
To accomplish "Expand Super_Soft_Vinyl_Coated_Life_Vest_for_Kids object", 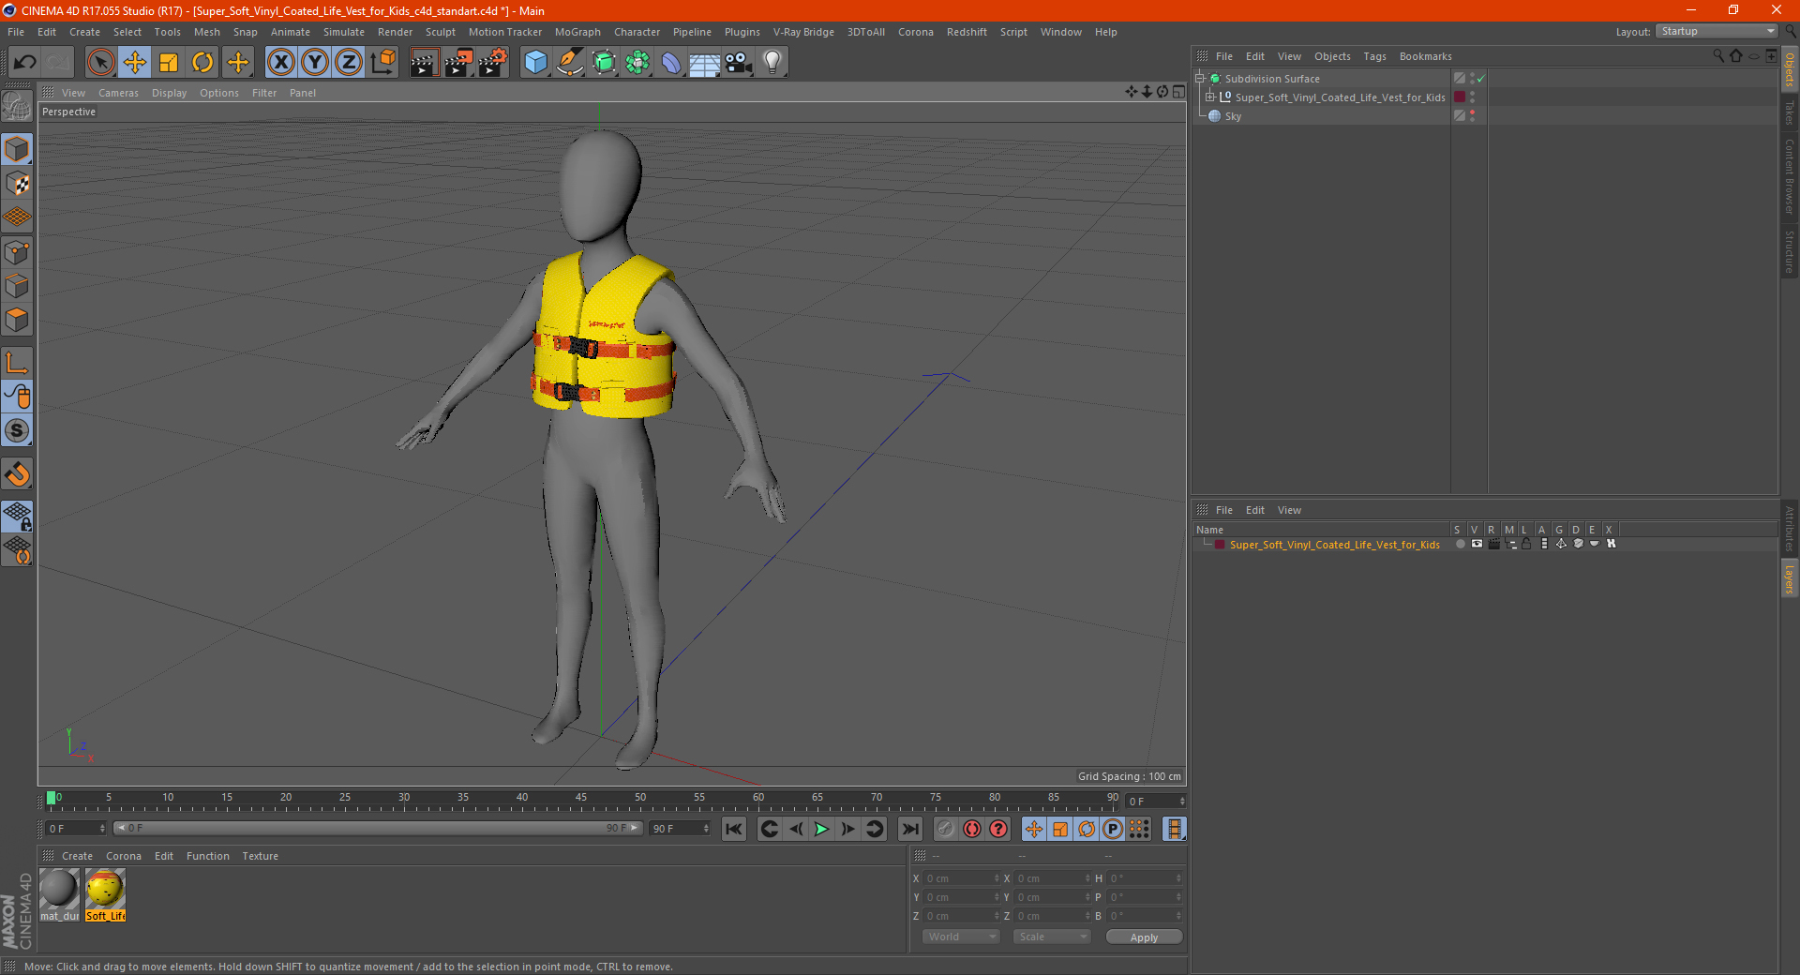I will [1210, 97].
